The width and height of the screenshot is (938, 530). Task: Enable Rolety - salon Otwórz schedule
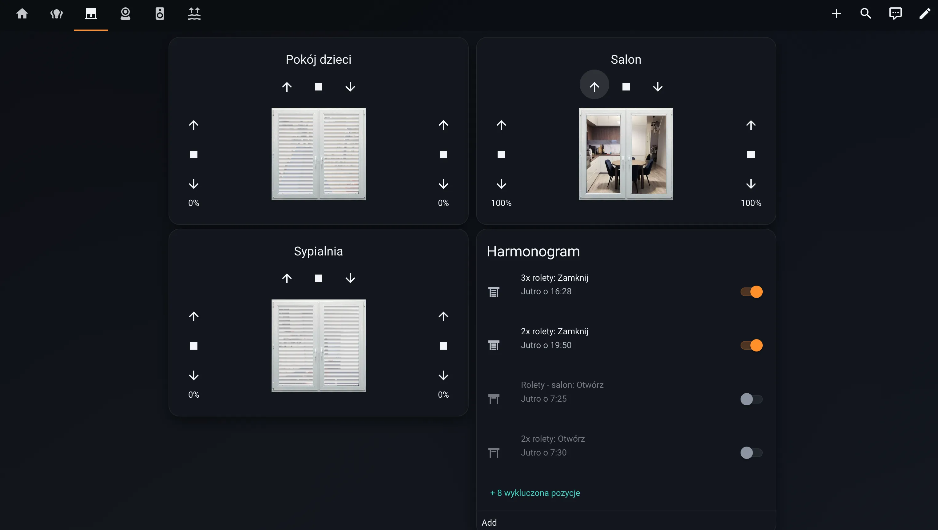coord(751,399)
